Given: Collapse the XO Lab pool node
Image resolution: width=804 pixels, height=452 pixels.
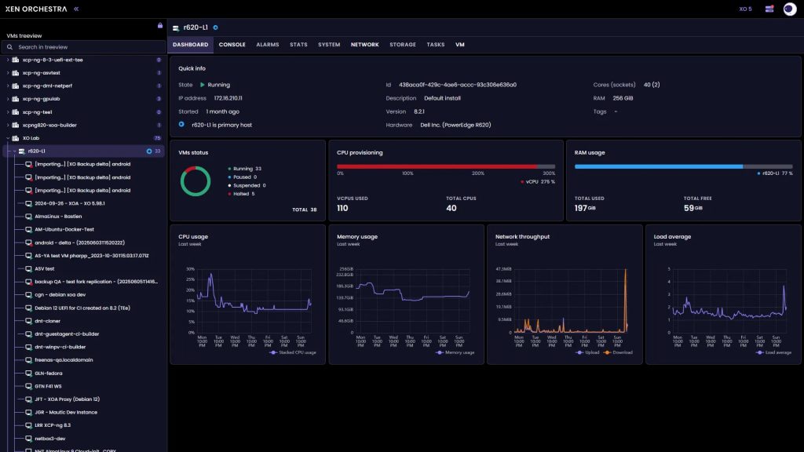Looking at the screenshot, I should 8,138.
